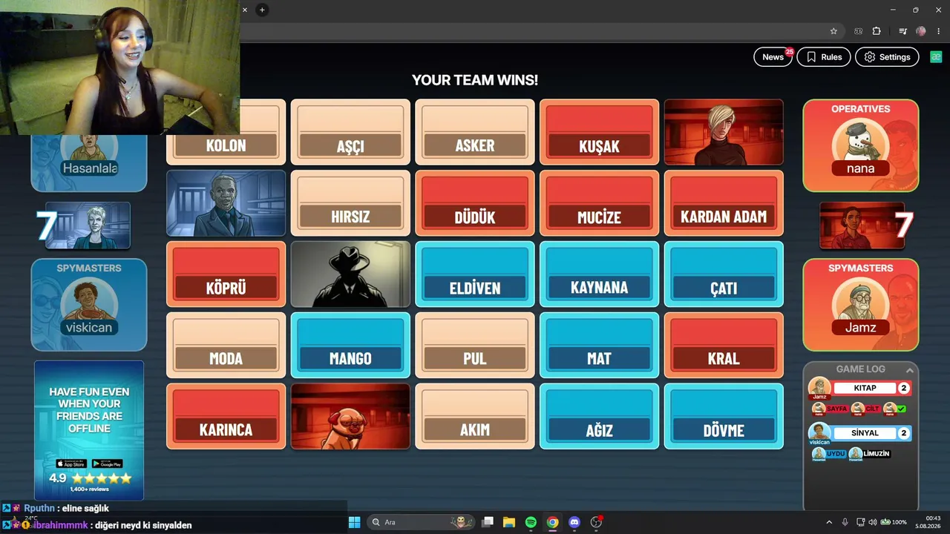Click the revealed blue agent card

point(226,203)
